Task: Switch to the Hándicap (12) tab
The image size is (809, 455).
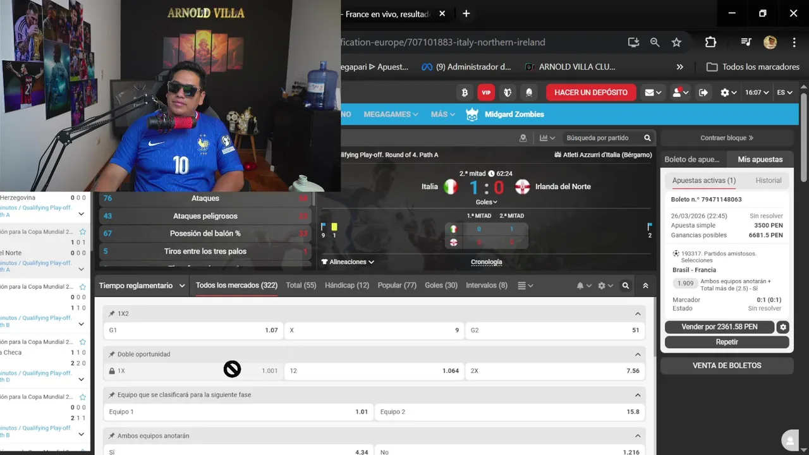Action: pyautogui.click(x=347, y=286)
